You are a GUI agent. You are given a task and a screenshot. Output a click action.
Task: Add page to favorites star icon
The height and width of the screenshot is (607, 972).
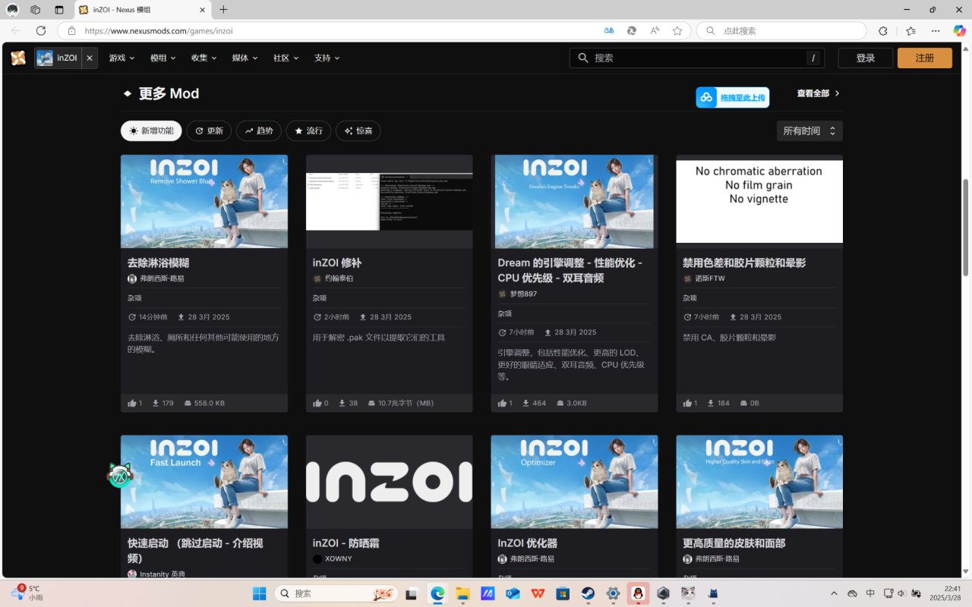(x=677, y=30)
